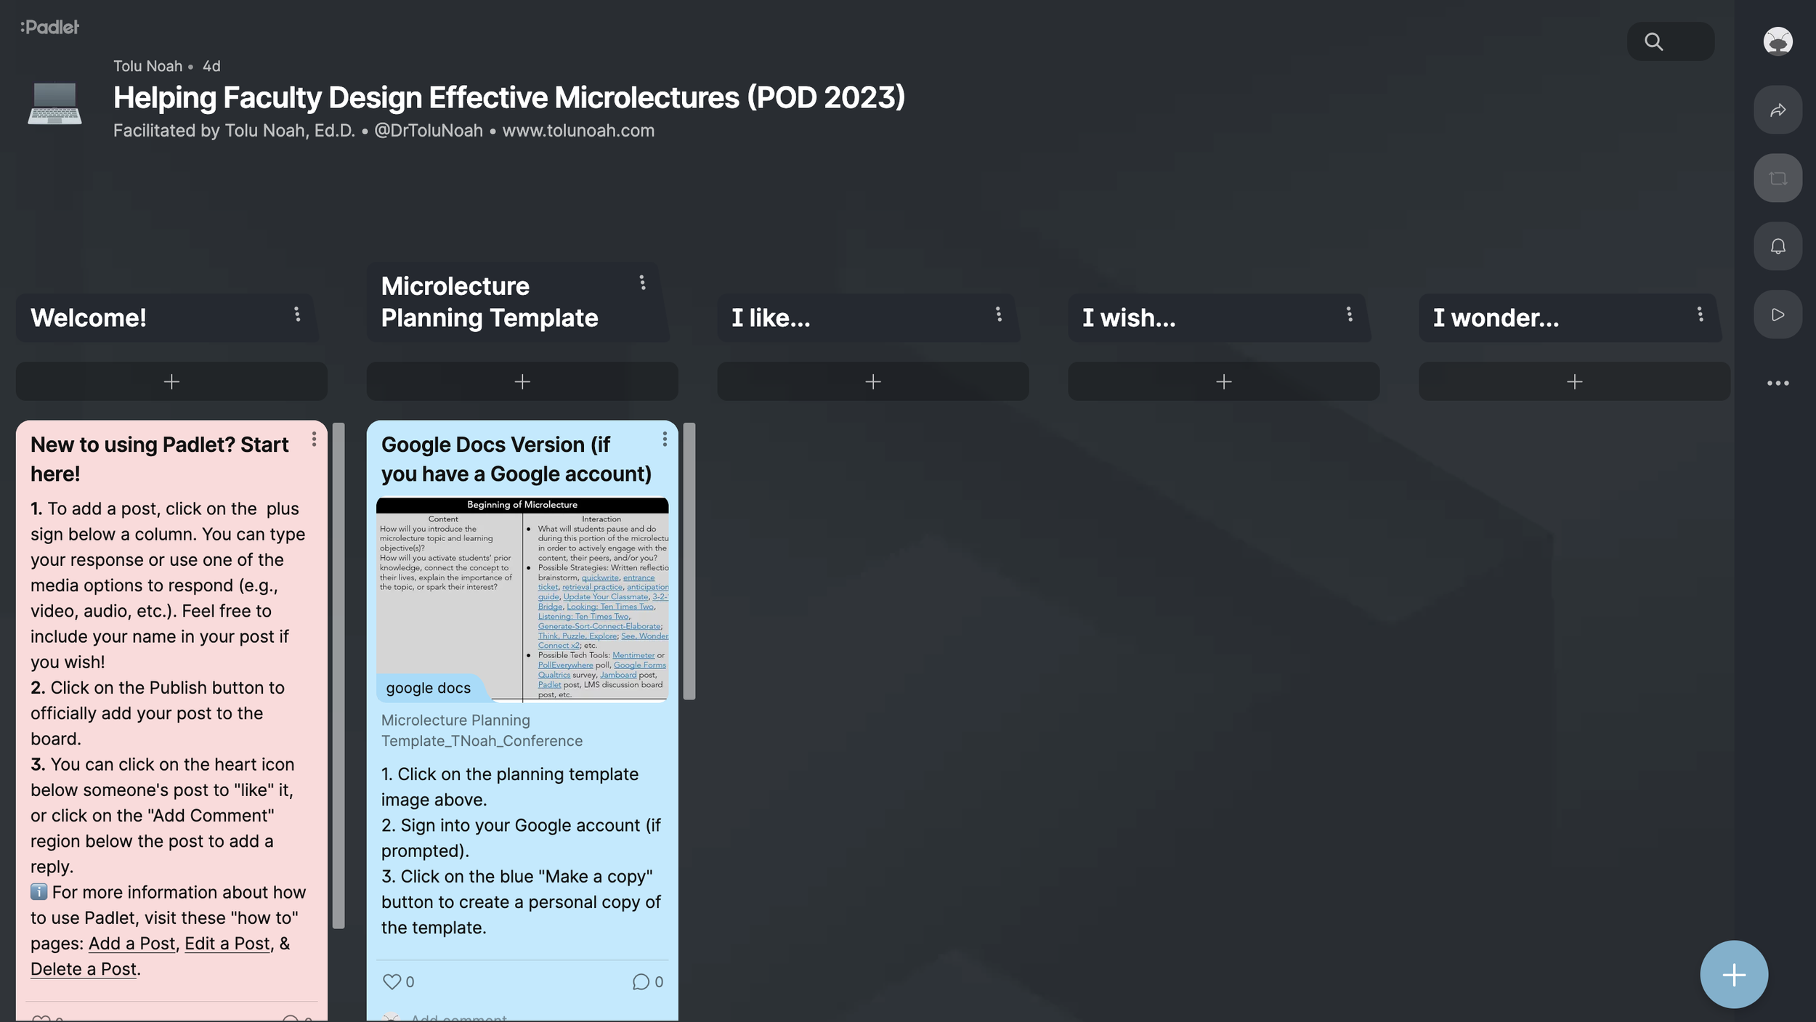
Task: Open comments on Google Docs post
Action: tap(640, 981)
